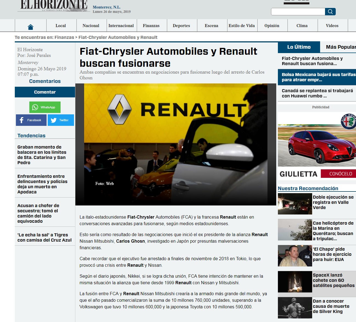Image resolution: width=356 pixels, height=322 pixels.
Task: Open Canadá se replantea Huawei story
Action: (317, 93)
